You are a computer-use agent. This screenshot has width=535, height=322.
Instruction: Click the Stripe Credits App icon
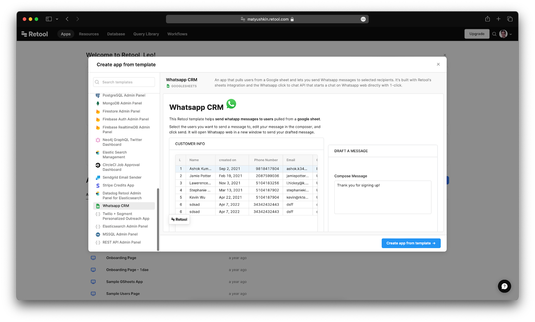[x=98, y=186]
